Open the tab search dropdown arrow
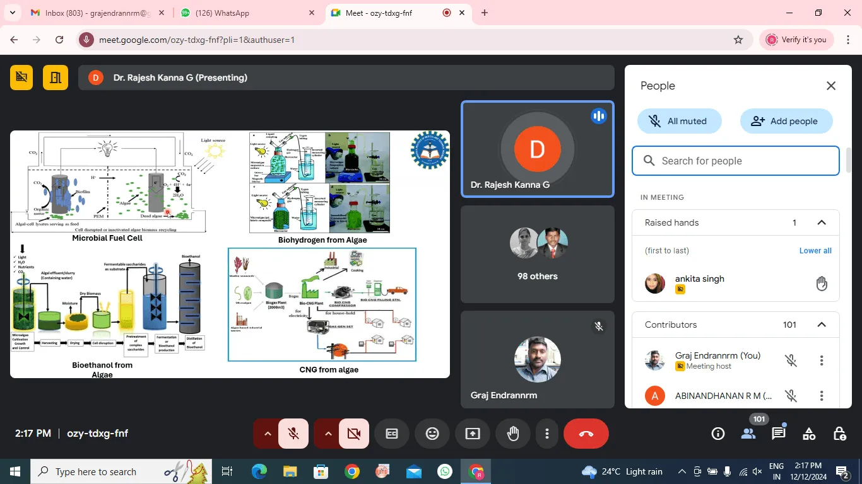This screenshot has height=484, width=862. click(12, 13)
